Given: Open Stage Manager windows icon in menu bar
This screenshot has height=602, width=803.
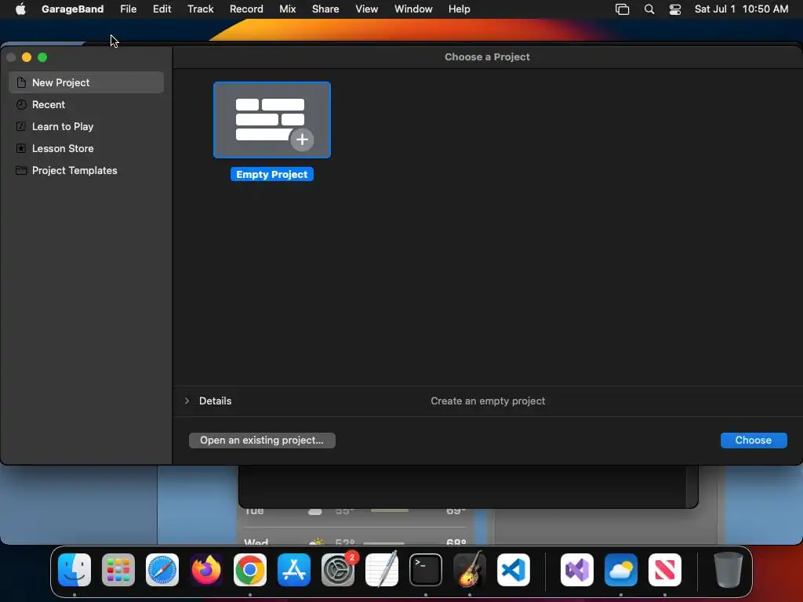Looking at the screenshot, I should coord(622,9).
